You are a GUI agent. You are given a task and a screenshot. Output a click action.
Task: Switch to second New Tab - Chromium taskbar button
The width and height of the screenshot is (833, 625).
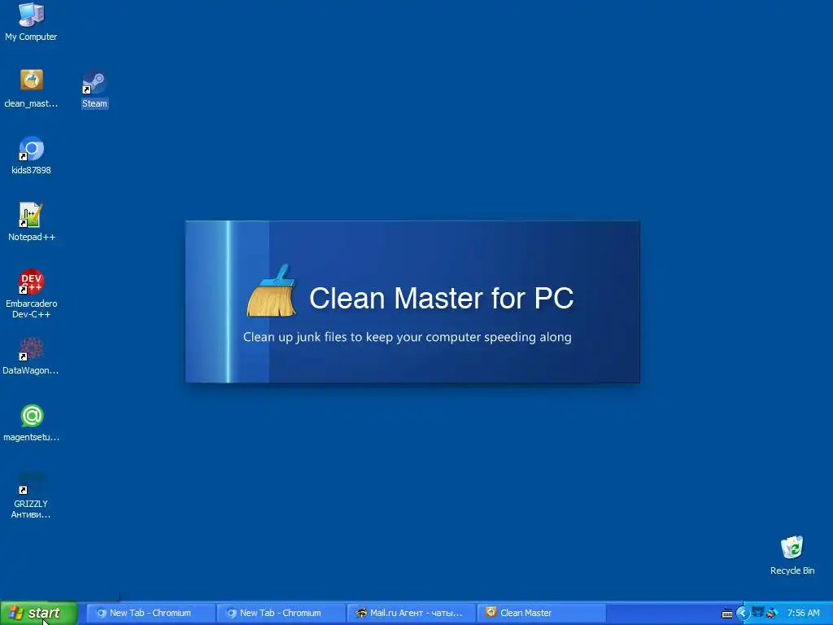281,613
